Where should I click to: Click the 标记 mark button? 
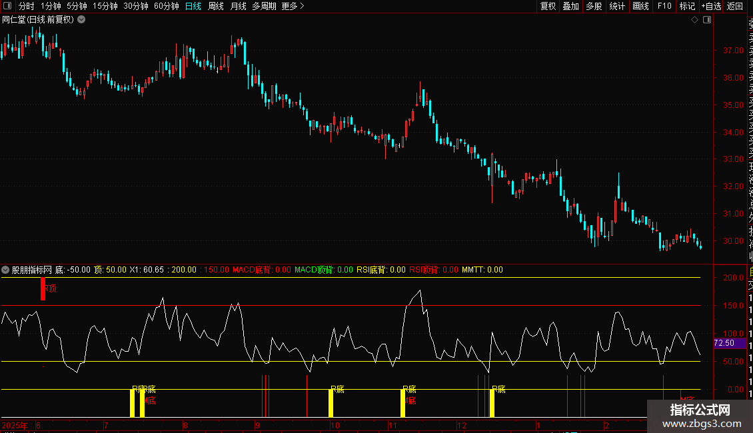[687, 6]
